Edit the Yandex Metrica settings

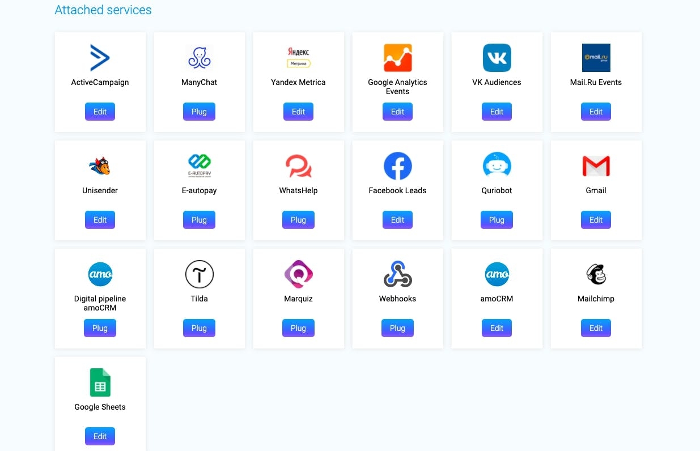(298, 112)
